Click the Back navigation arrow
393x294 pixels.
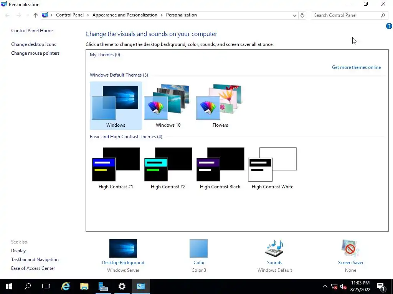[7, 15]
